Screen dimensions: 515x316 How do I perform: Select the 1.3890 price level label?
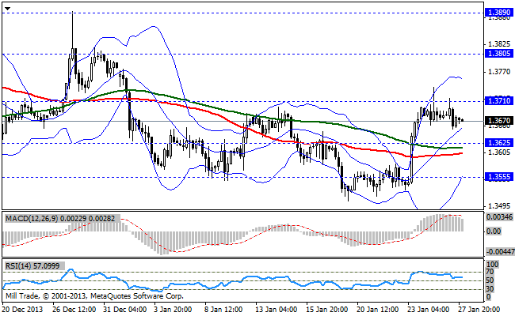(x=499, y=13)
